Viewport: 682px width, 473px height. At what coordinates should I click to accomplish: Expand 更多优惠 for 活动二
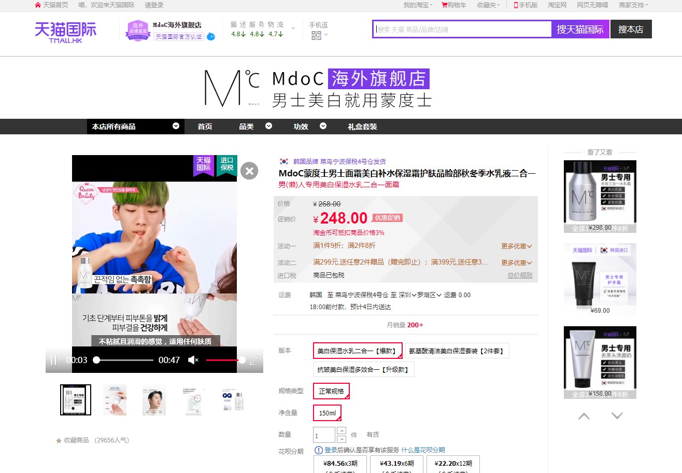(x=517, y=262)
